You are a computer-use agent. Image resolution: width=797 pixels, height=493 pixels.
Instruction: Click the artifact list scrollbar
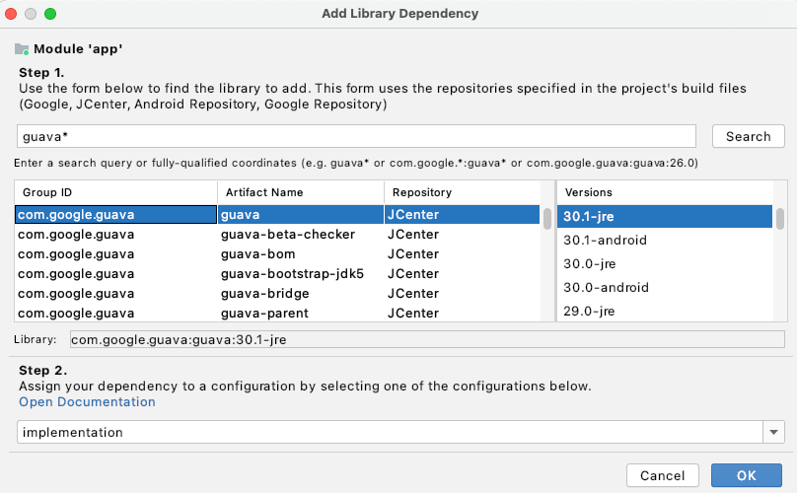[547, 218]
